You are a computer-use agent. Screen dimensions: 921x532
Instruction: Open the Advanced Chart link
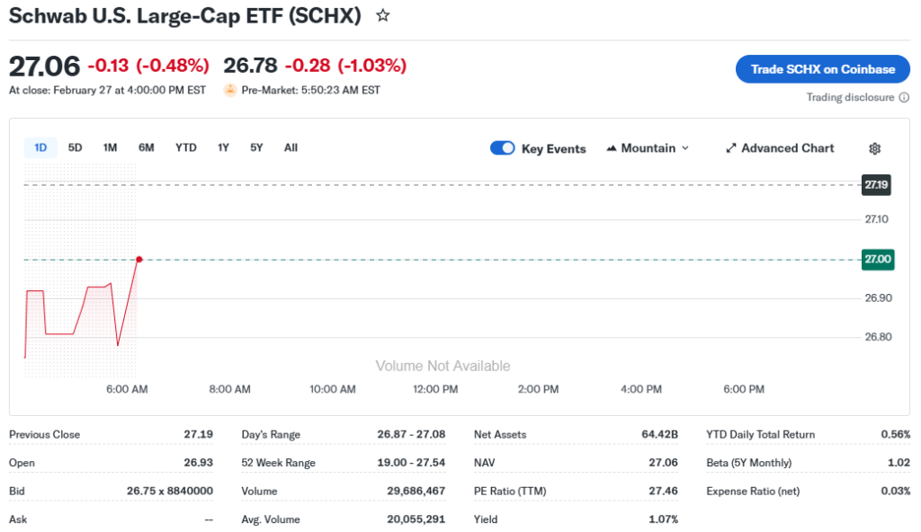tap(787, 148)
